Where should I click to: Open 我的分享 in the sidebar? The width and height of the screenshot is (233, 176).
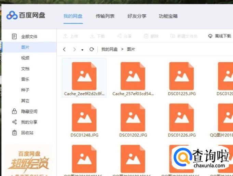29,122
